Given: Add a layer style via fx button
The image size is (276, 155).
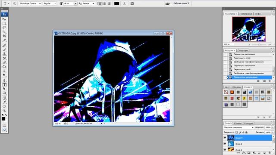Looking at the screenshot, I should (243, 153).
